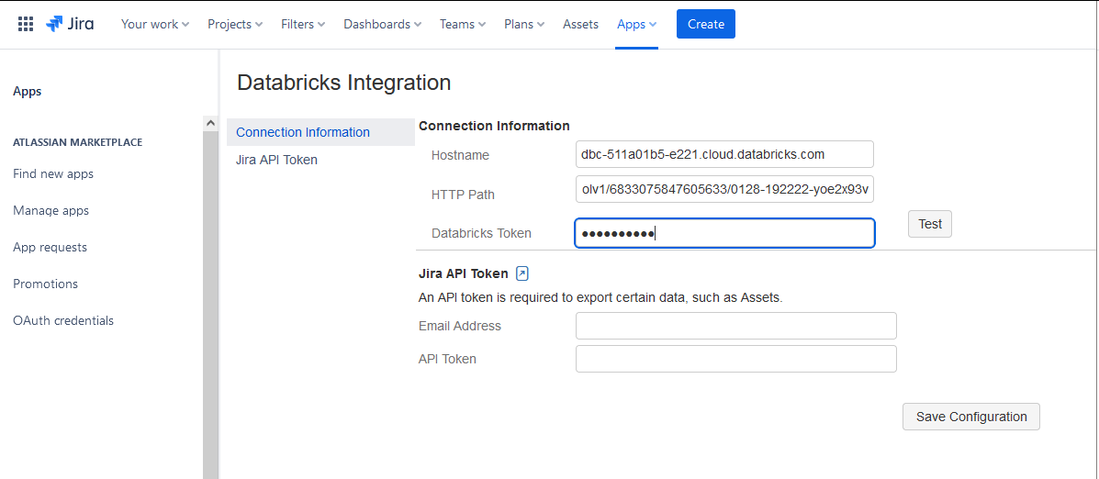Open the Filters dropdown

pos(303,24)
